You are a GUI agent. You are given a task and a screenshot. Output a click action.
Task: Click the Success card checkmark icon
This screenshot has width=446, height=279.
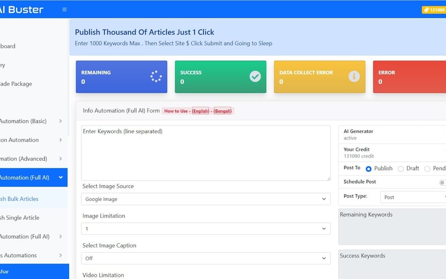pos(255,76)
